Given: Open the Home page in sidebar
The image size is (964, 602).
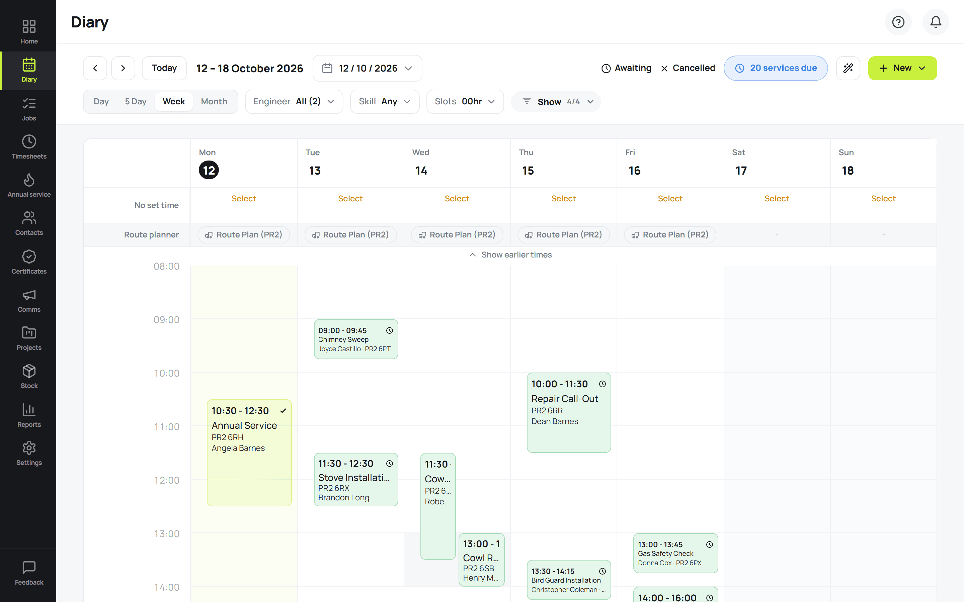Looking at the screenshot, I should pos(29,32).
